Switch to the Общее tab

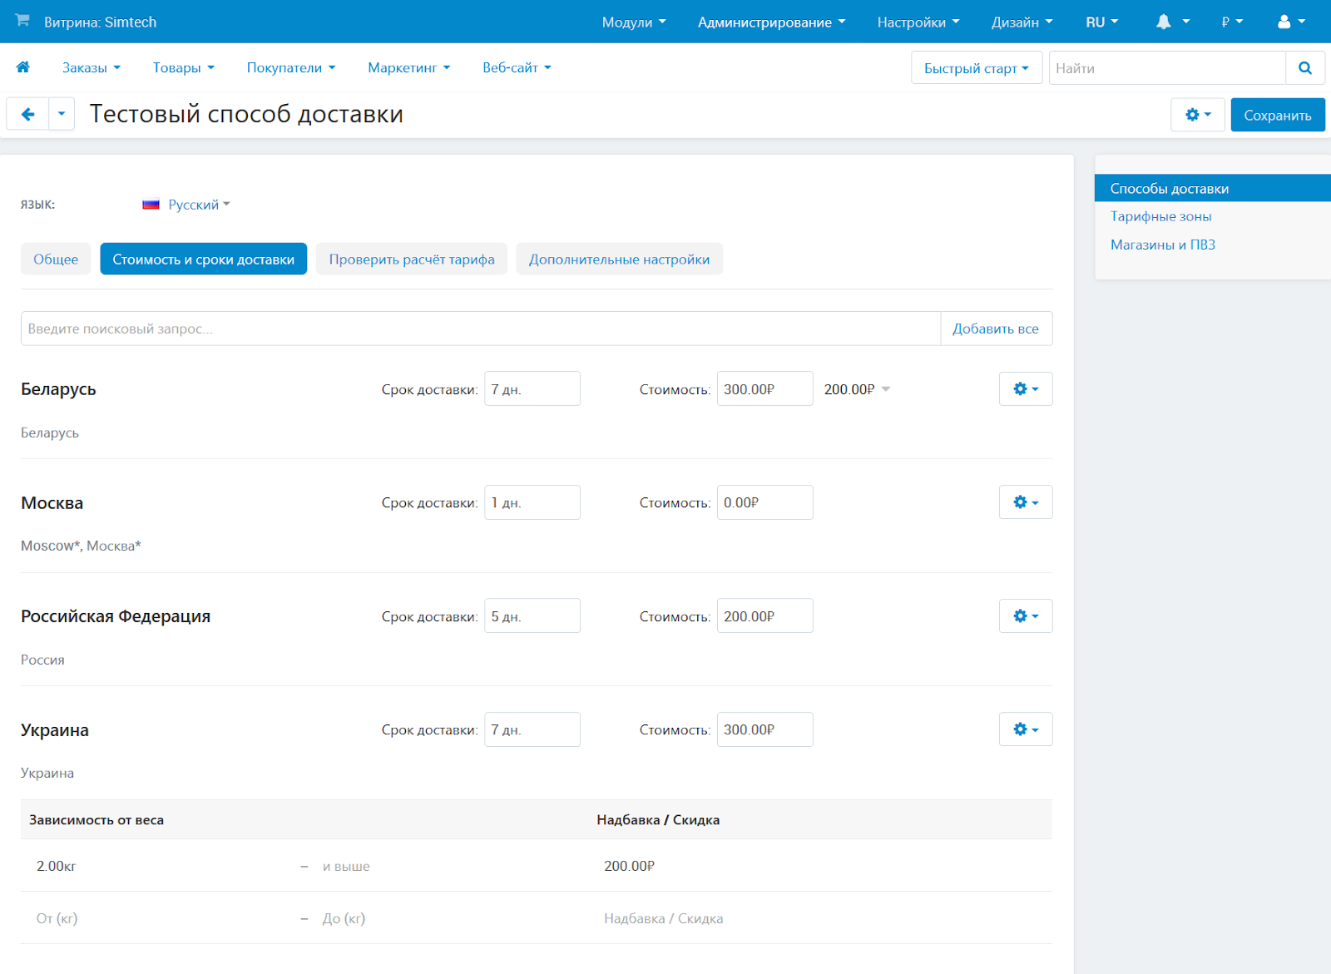coord(56,260)
